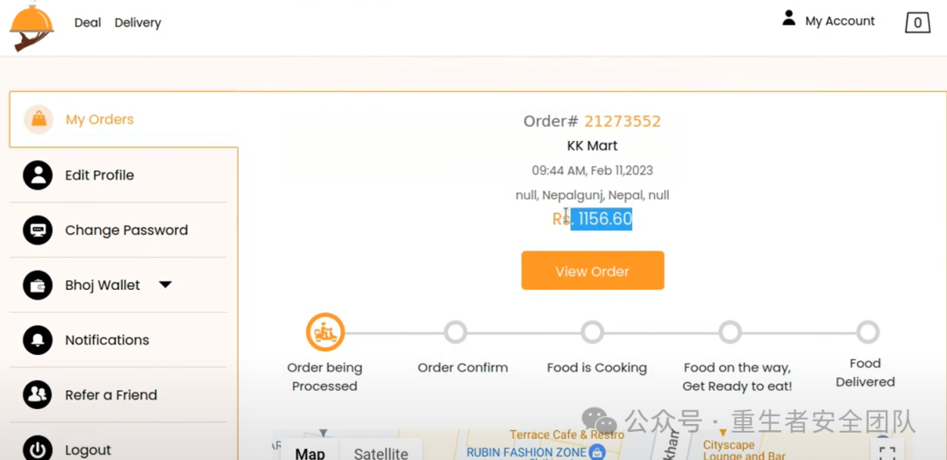Image resolution: width=947 pixels, height=460 pixels.
Task: Click the Food Delivered progress step circle
Action: 868,332
